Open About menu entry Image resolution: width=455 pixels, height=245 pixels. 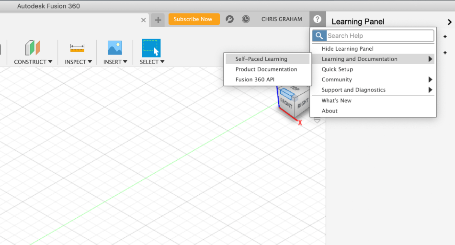coord(373,111)
